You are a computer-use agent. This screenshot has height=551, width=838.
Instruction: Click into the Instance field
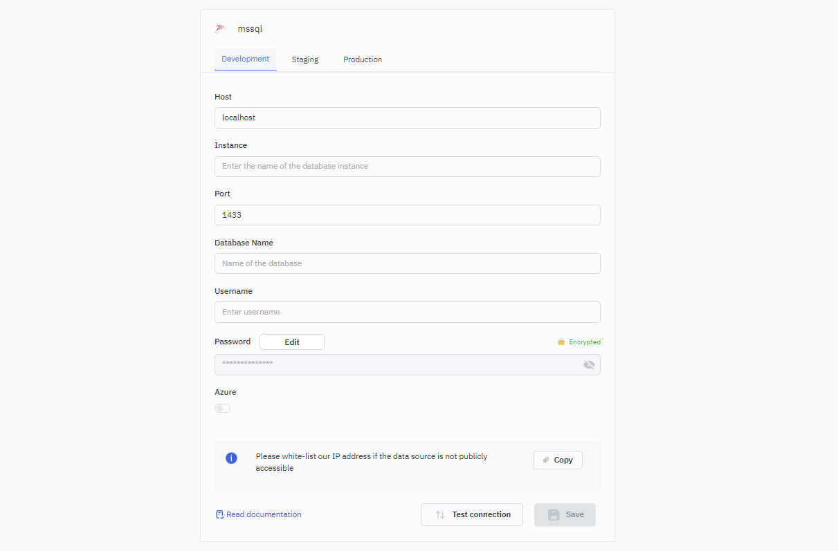[407, 167]
